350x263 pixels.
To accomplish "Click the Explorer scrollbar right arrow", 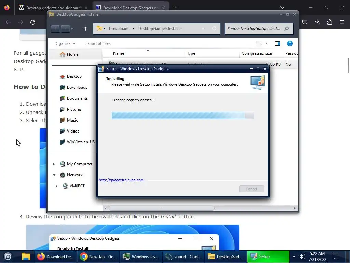I will pyautogui.click(x=295, y=208).
